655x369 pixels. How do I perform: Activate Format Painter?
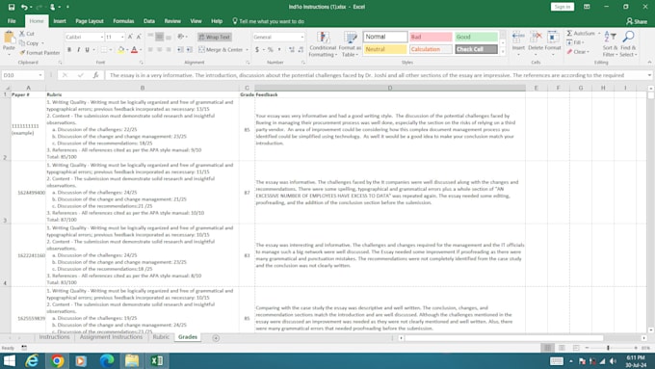point(39,53)
